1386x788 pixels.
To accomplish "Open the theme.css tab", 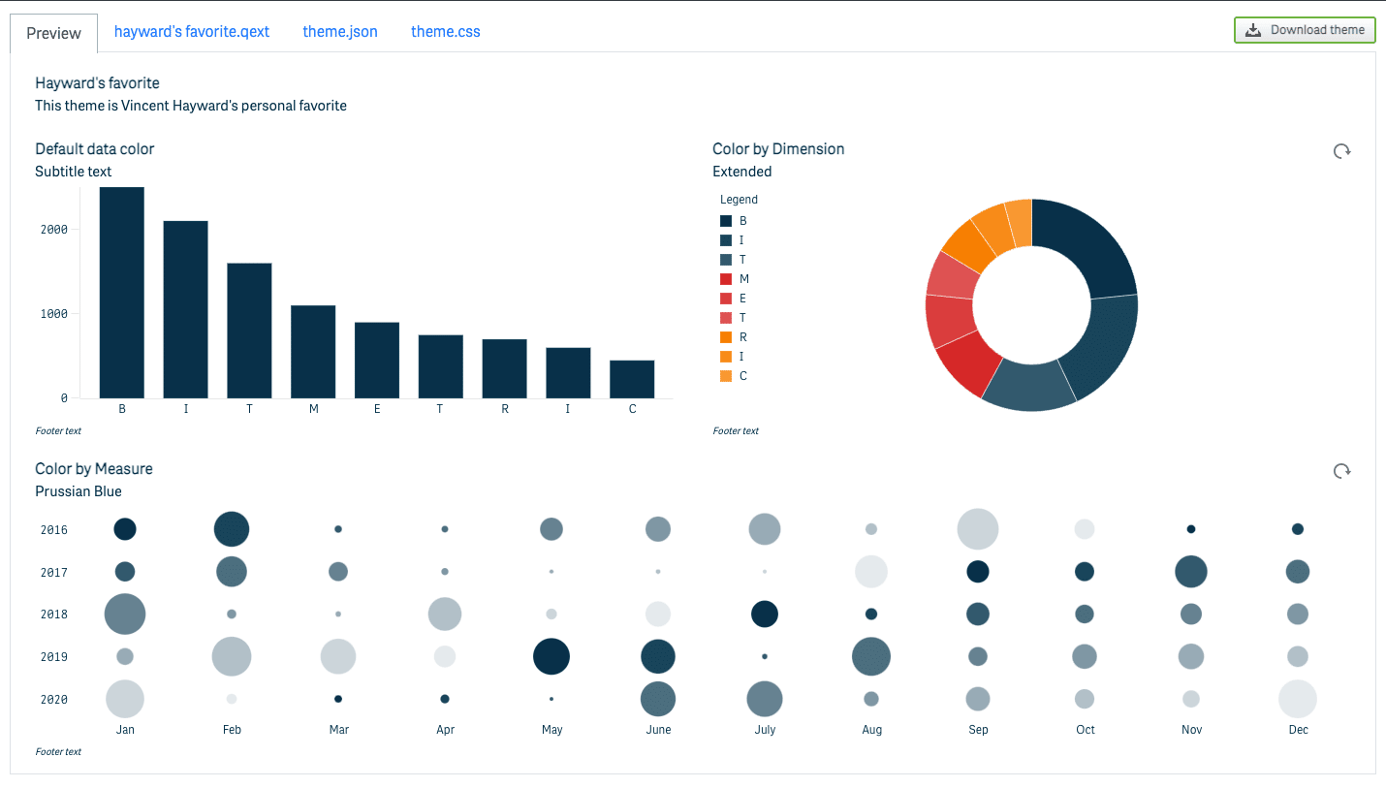I will coord(446,31).
